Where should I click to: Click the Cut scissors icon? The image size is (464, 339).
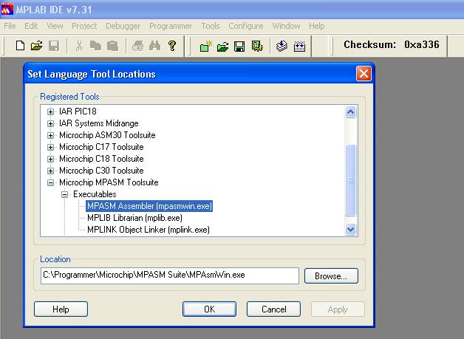[79, 46]
